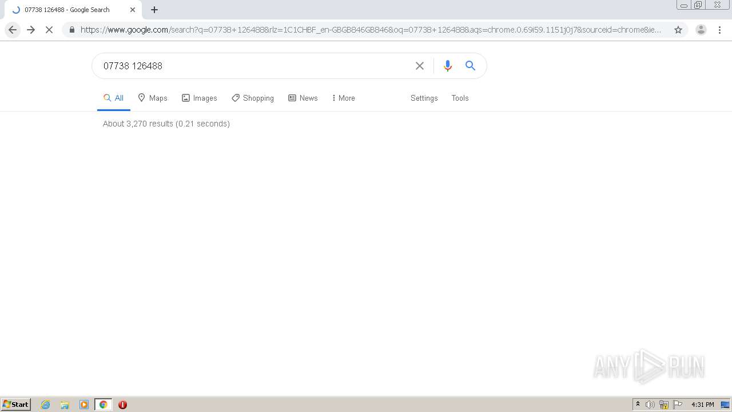Image resolution: width=732 pixels, height=412 pixels.
Task: Select the All results tab
Action: 113,98
